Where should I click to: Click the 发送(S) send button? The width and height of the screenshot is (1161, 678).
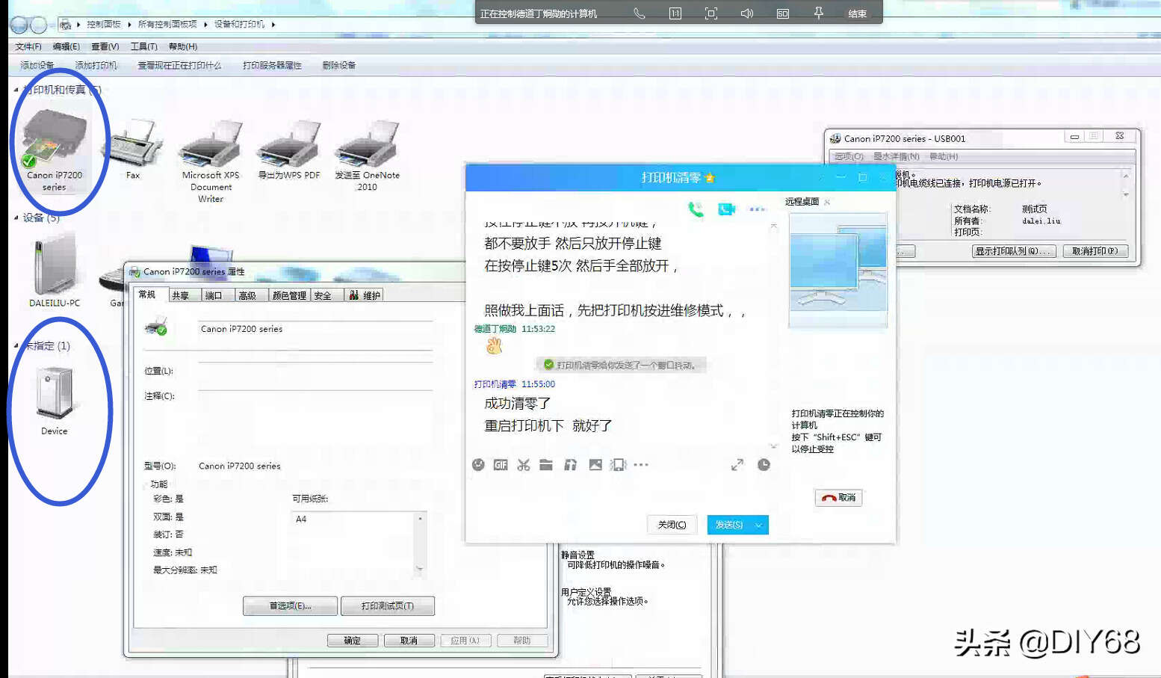click(729, 525)
